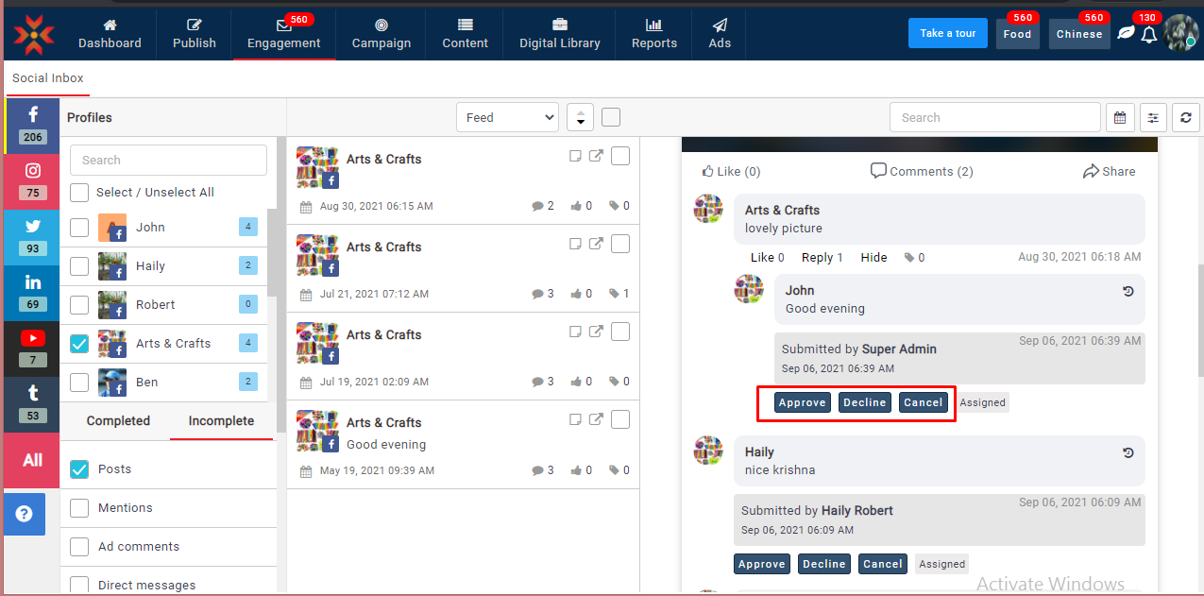Open the YouTube channel in sidebar
The height and width of the screenshot is (596, 1204).
click(x=33, y=347)
